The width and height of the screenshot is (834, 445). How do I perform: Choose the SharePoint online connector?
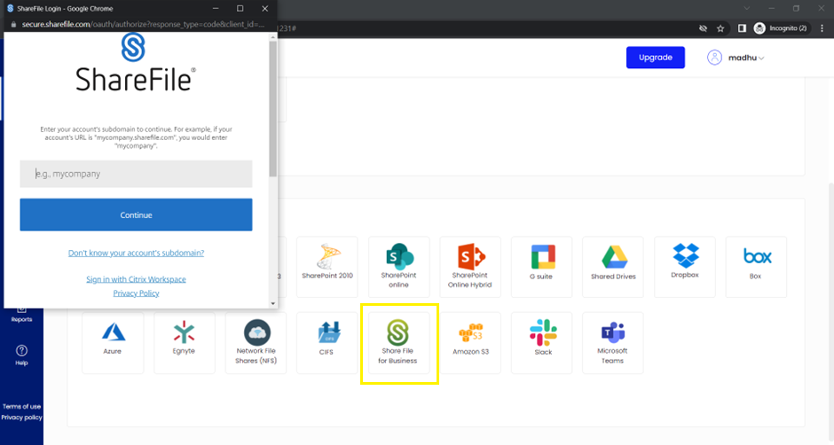click(398, 267)
